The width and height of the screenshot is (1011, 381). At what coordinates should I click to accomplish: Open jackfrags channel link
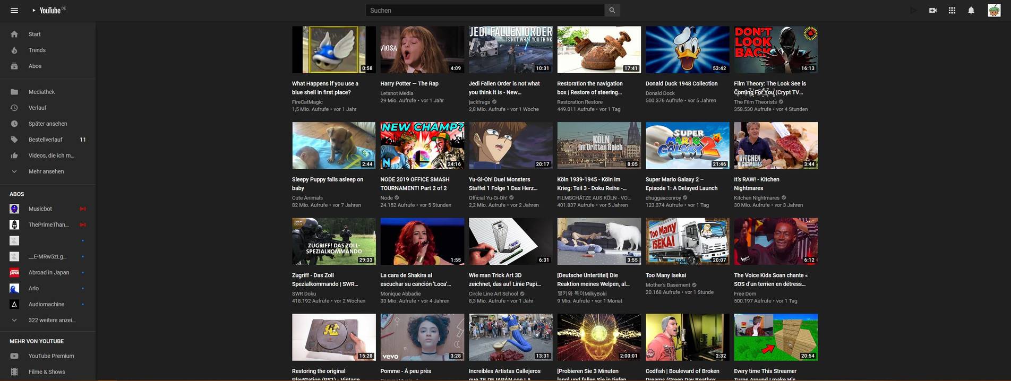479,102
